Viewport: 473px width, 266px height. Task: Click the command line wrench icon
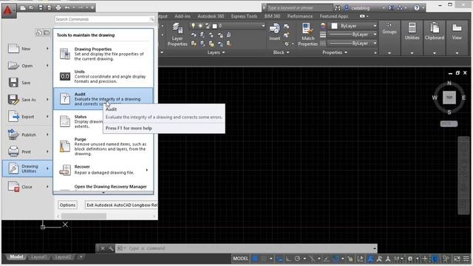click(111, 248)
